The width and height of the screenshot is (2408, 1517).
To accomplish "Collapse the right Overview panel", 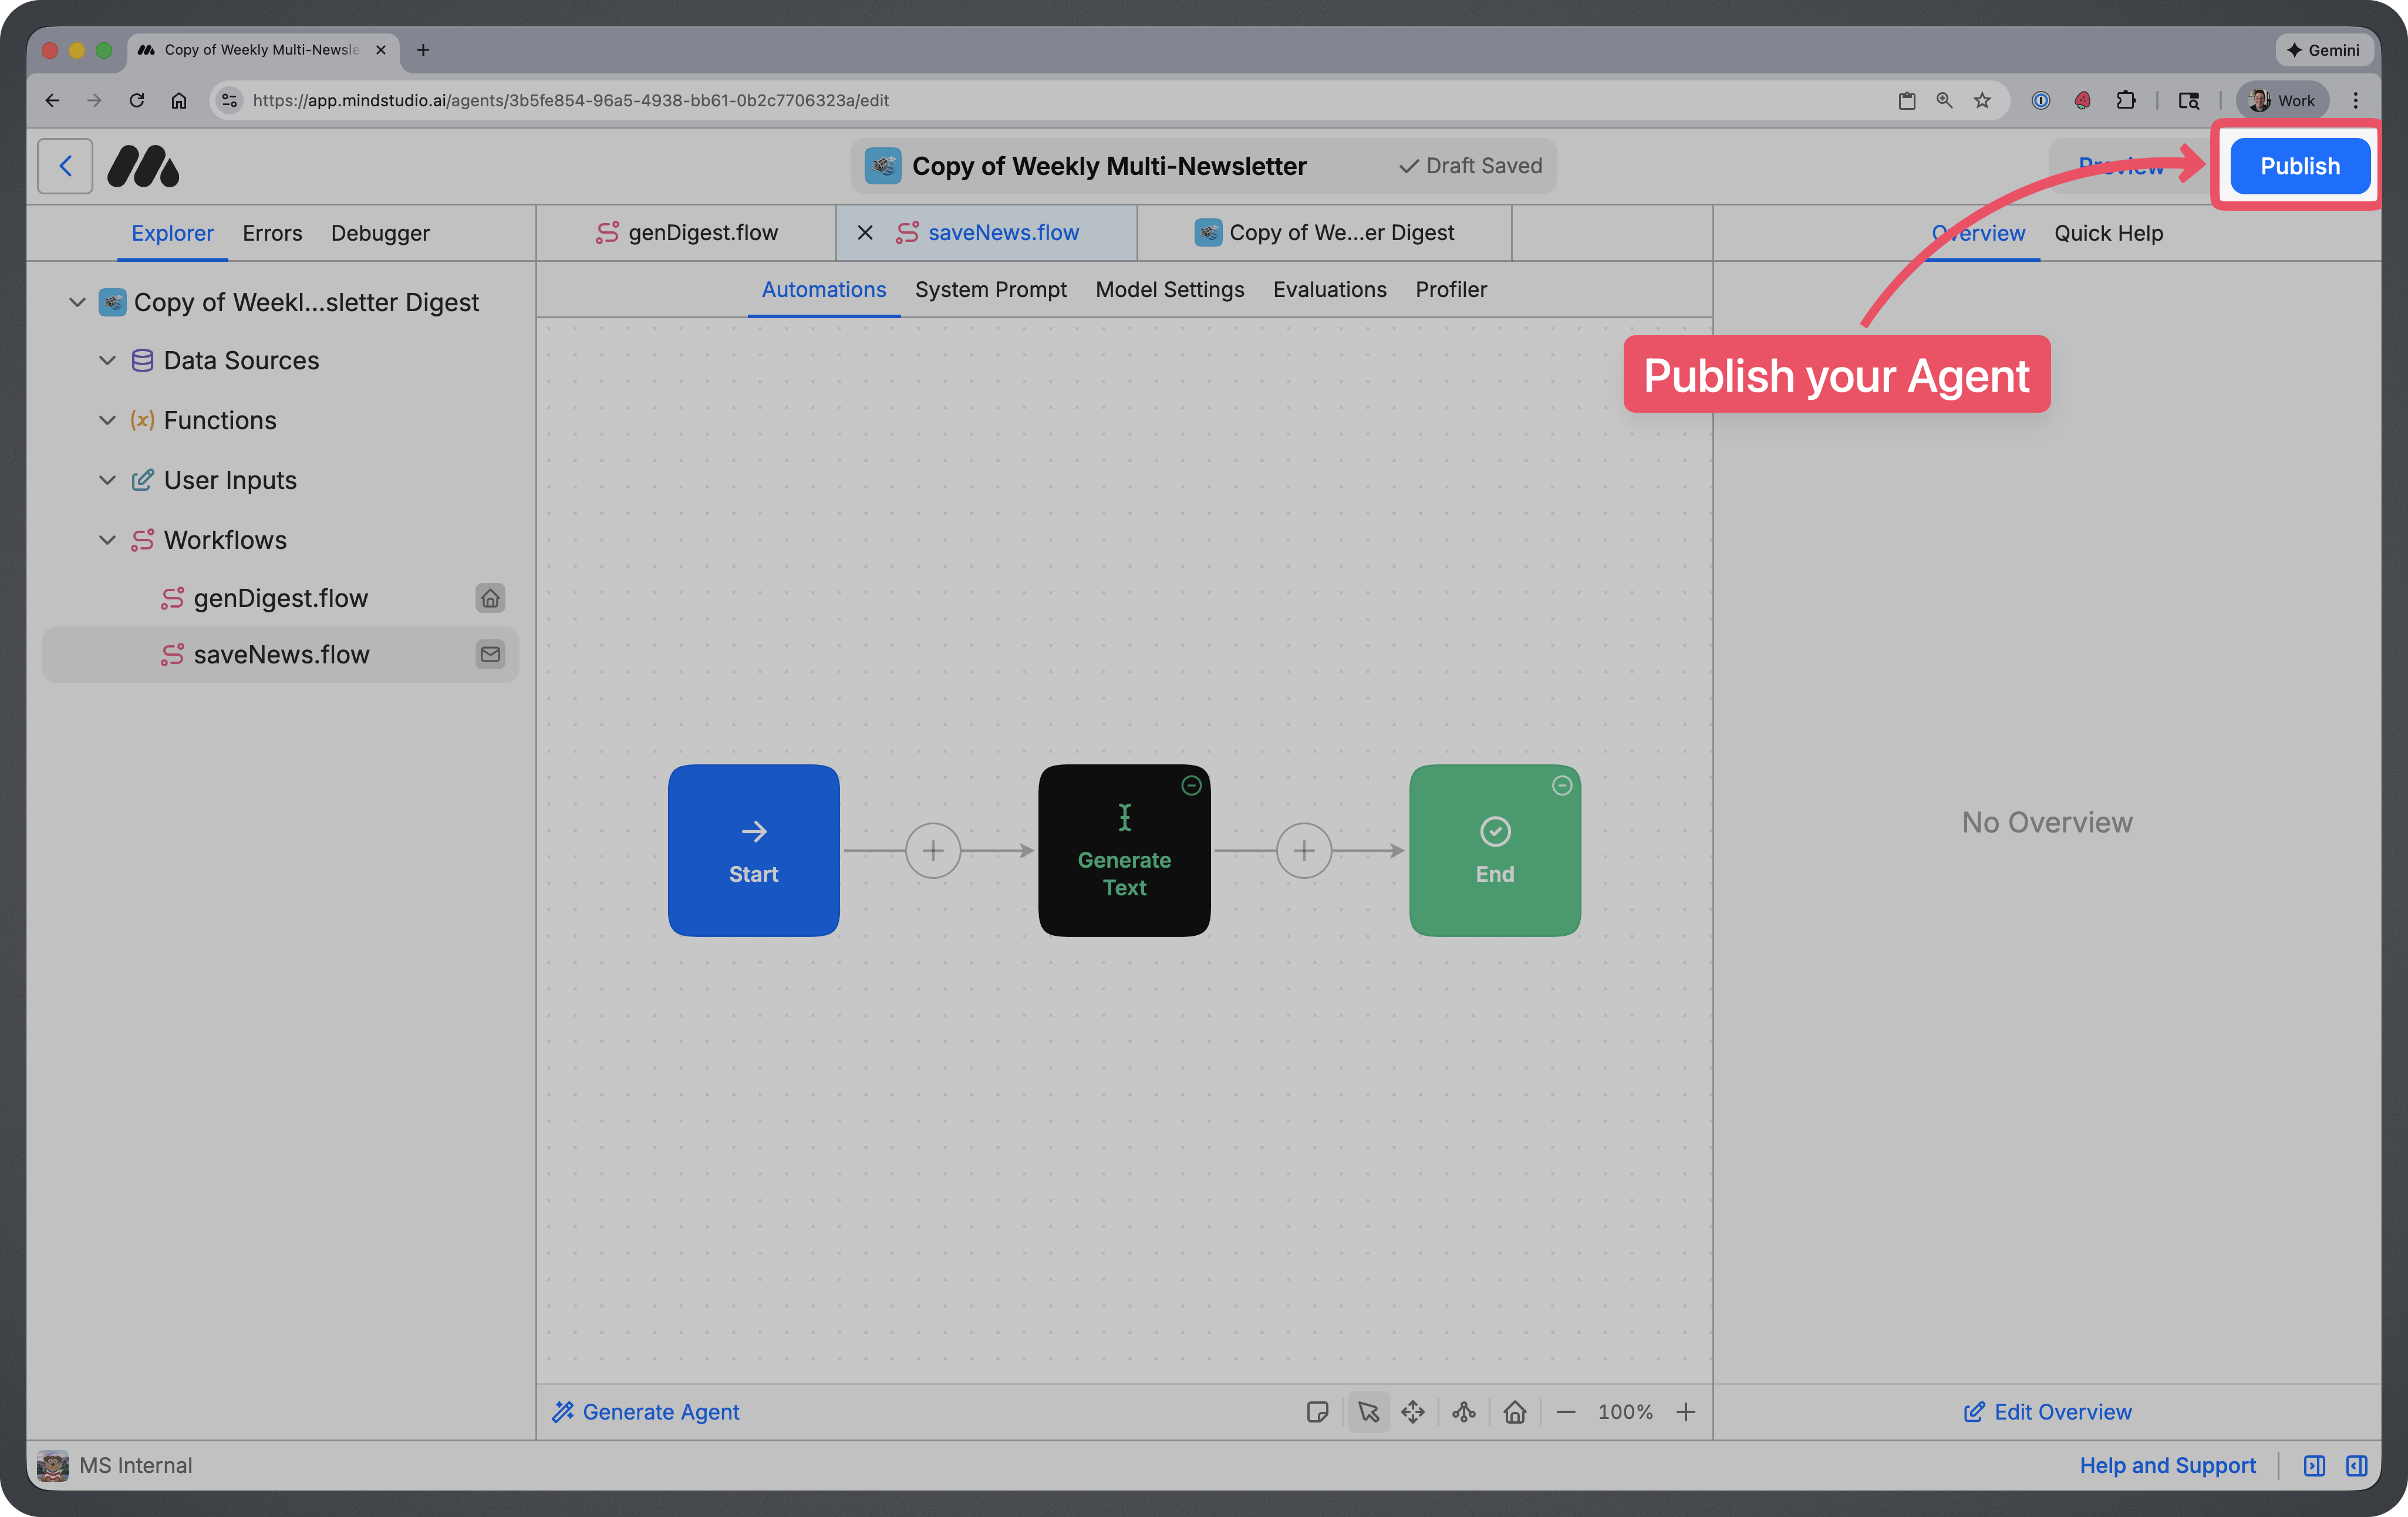I will point(2314,1466).
